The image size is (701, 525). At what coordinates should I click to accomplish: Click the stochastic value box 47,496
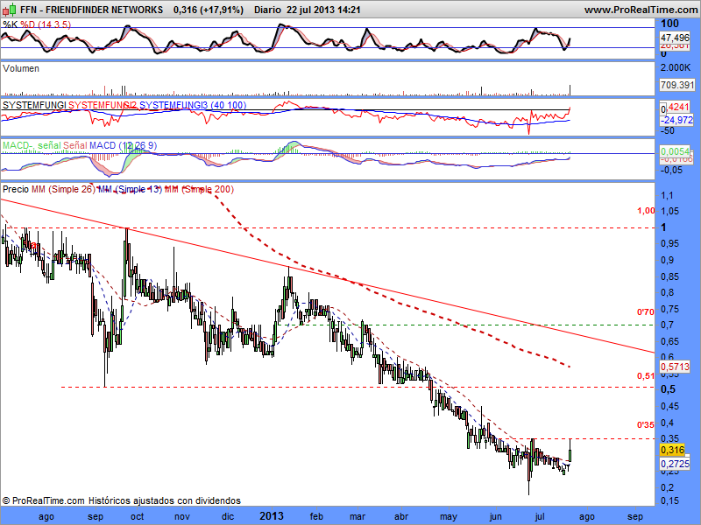676,38
